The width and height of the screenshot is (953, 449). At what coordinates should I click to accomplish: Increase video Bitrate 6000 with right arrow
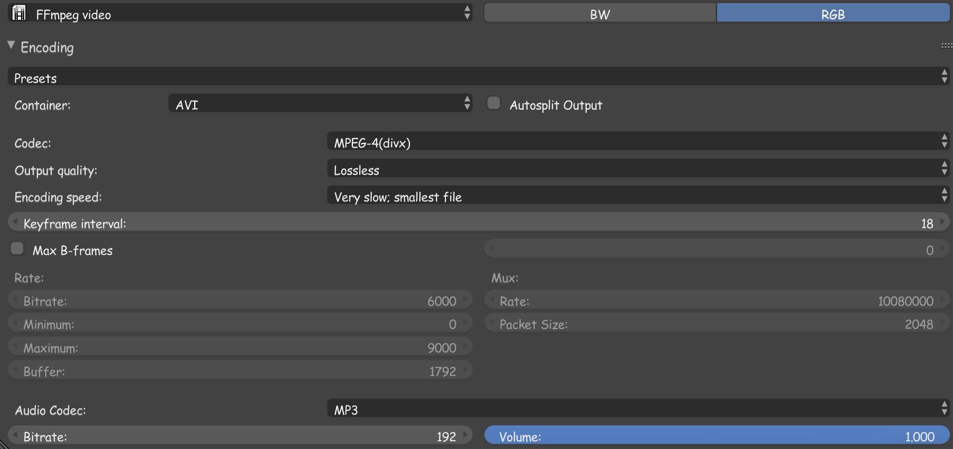coord(465,300)
